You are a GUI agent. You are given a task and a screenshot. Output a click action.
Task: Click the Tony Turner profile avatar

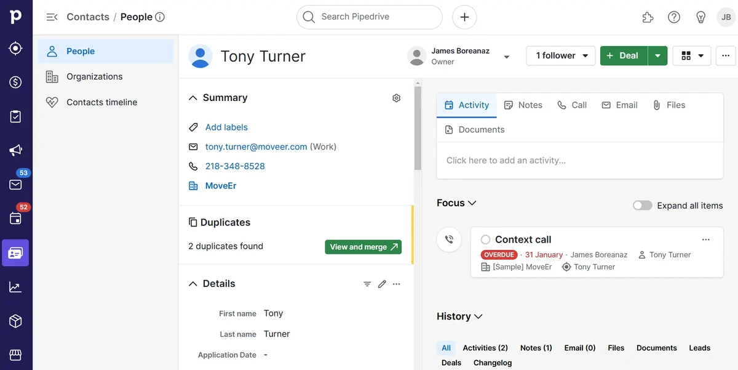click(x=200, y=57)
